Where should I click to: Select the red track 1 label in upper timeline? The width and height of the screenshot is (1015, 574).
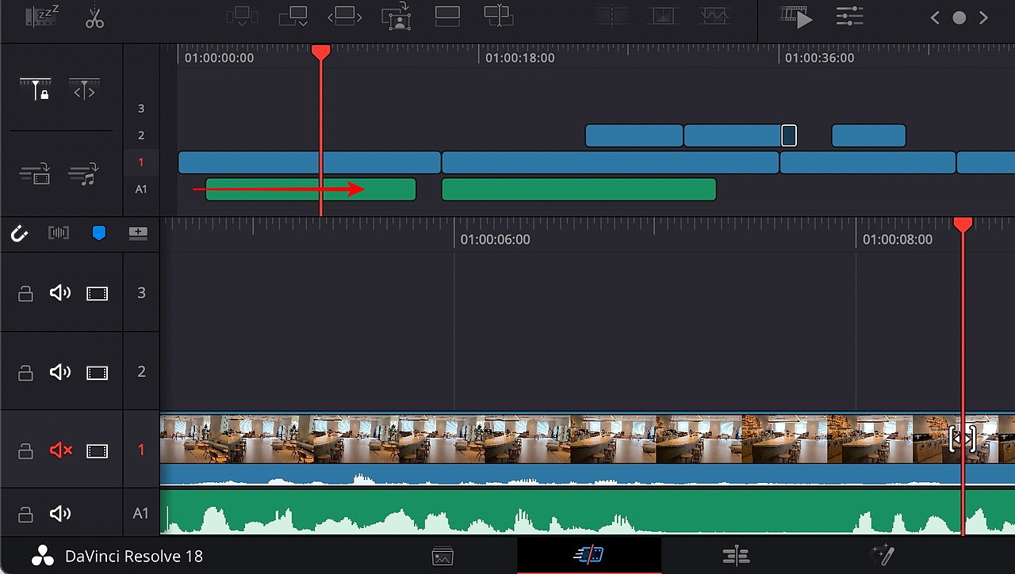pos(141,162)
